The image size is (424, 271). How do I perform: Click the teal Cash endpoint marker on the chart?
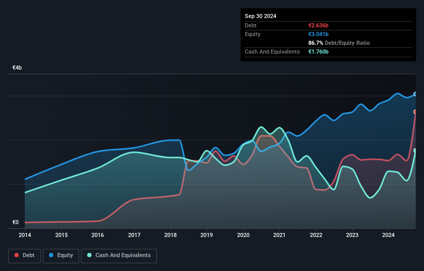(415, 150)
